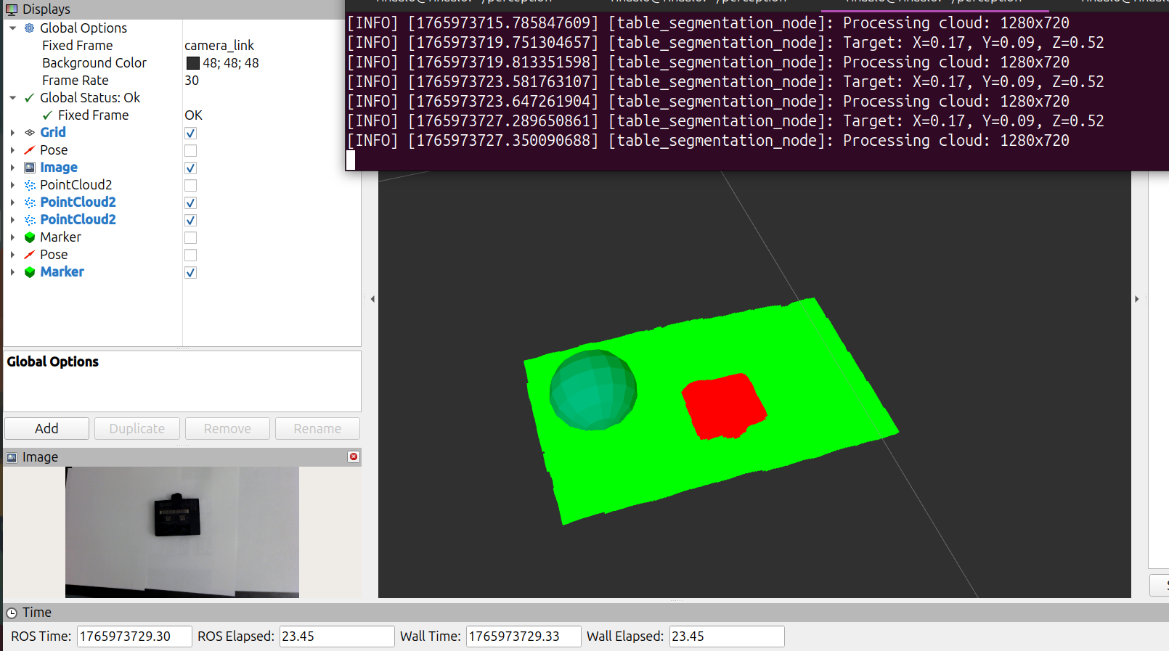Viewport: 1169px width, 651px height.
Task: Click the second Pose arrow icon
Action: tap(30, 254)
